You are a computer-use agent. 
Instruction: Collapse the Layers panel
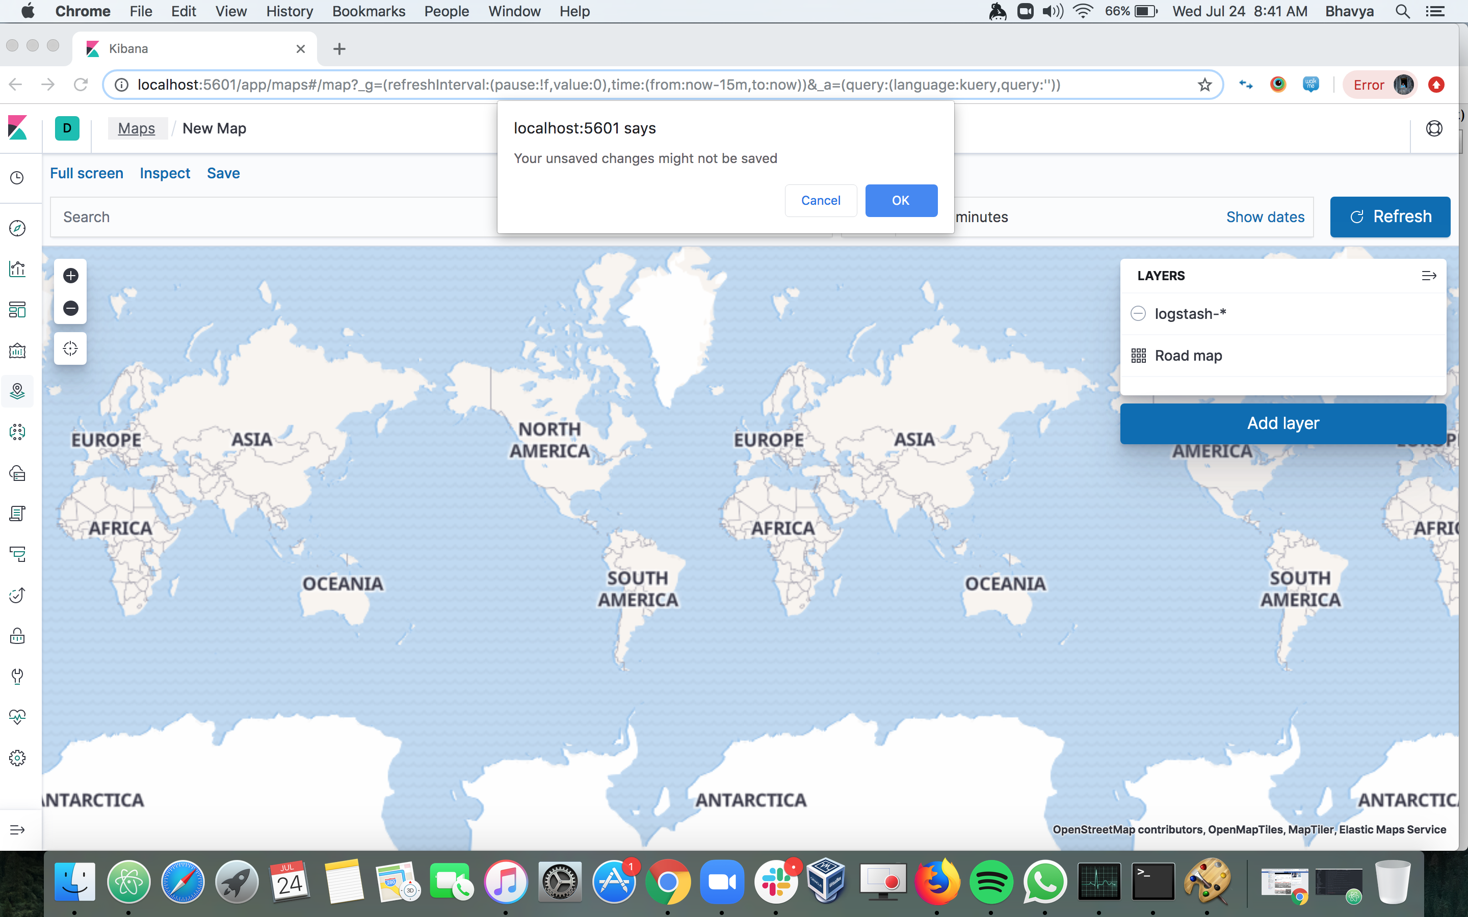(x=1429, y=275)
